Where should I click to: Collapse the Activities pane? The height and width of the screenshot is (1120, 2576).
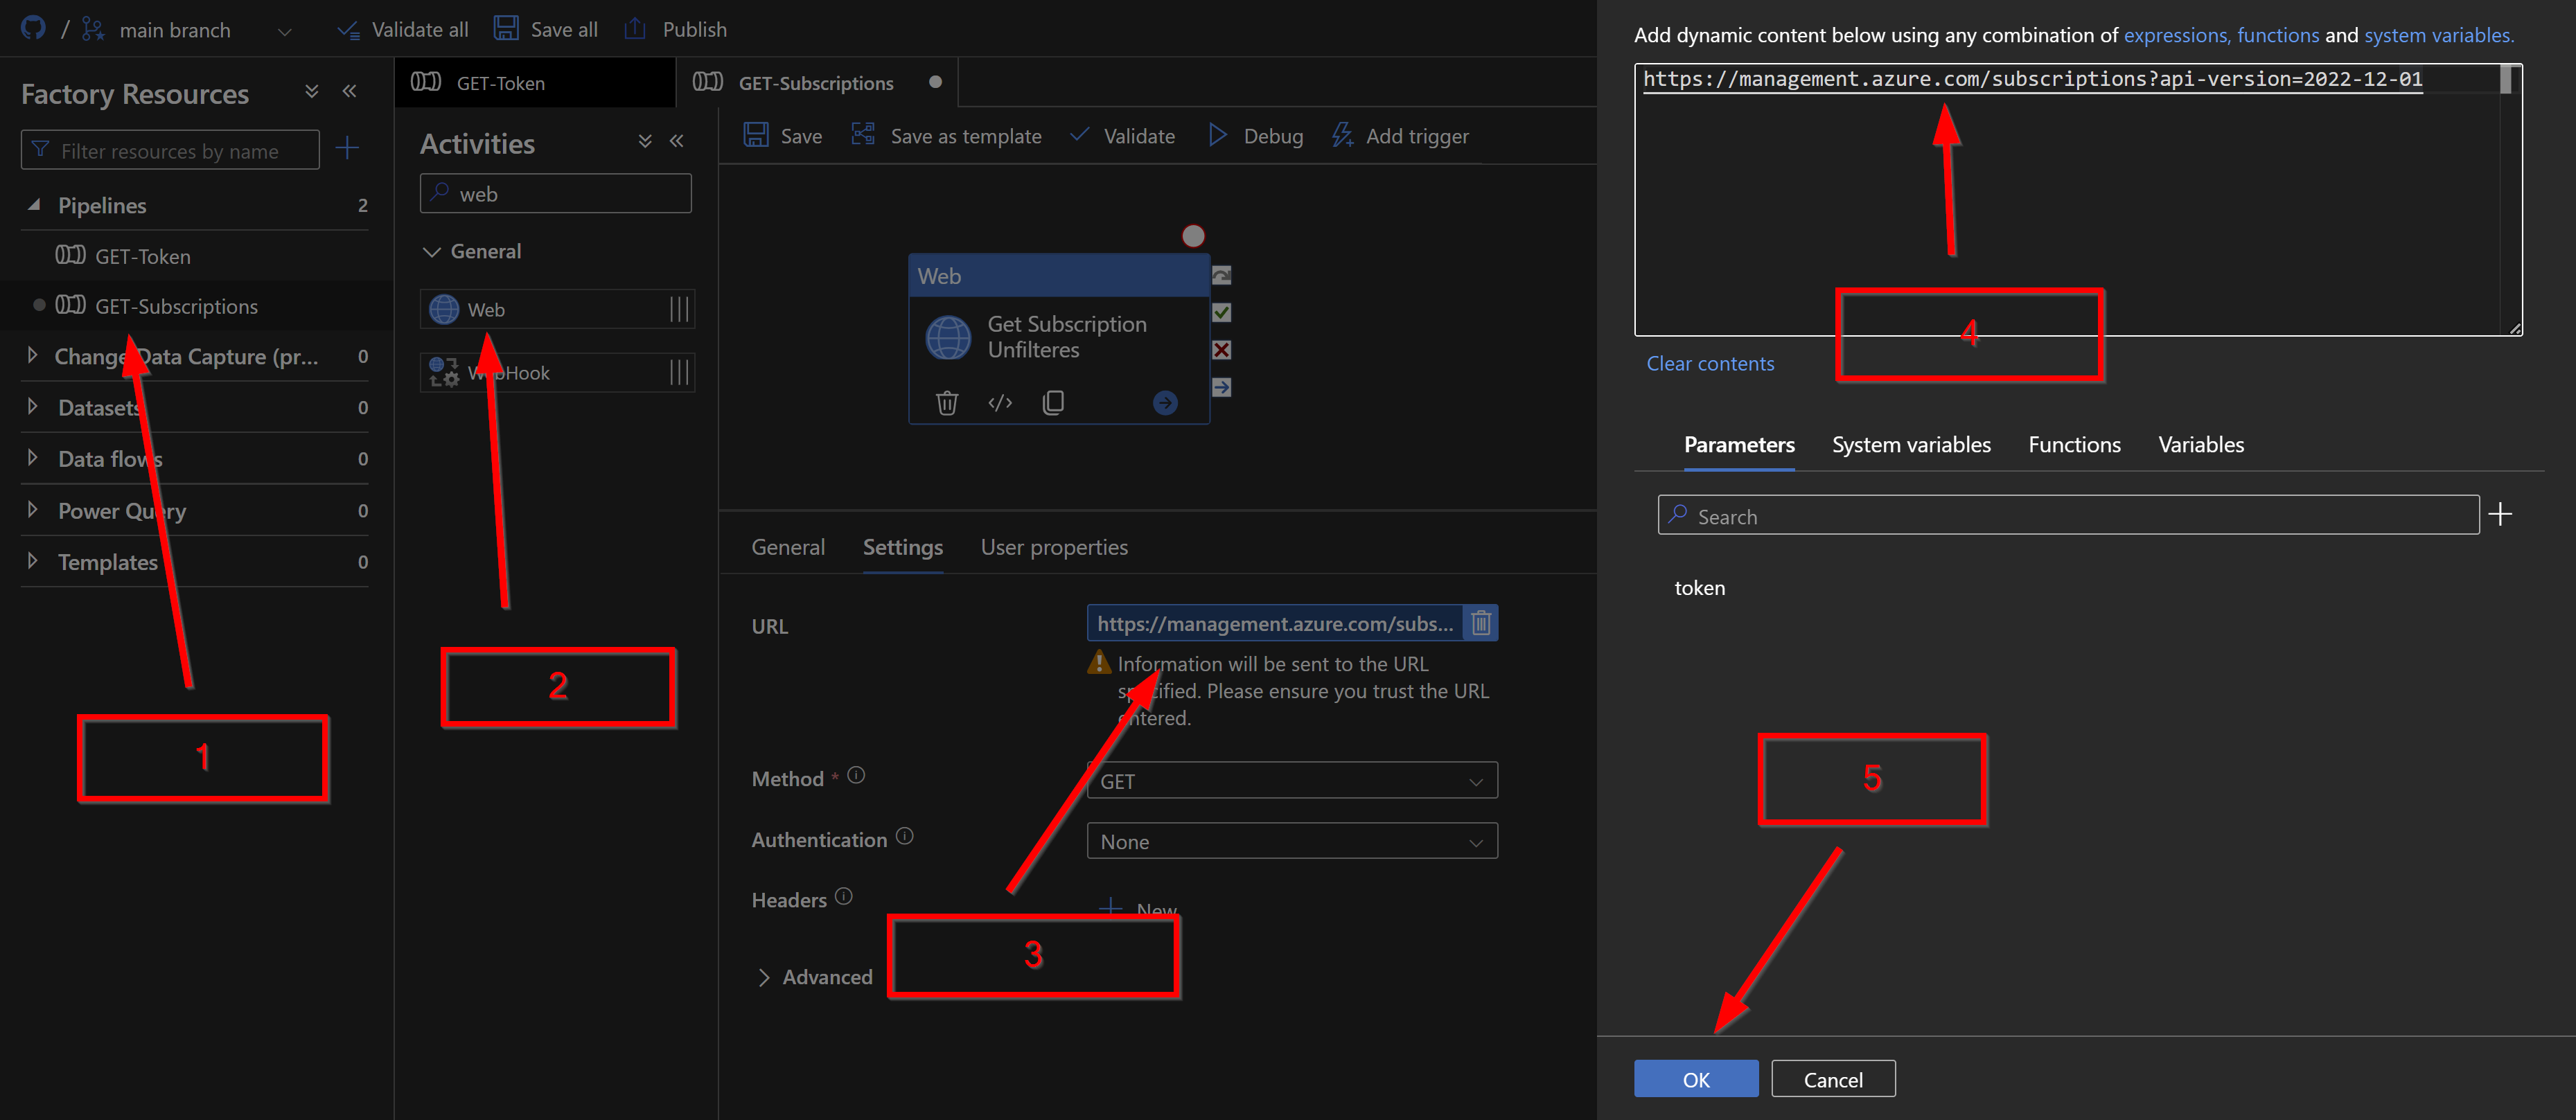click(x=677, y=141)
